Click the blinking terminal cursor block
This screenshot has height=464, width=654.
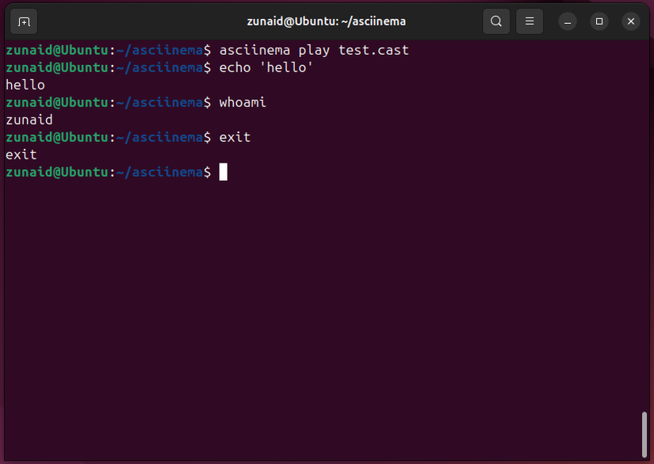(x=224, y=171)
